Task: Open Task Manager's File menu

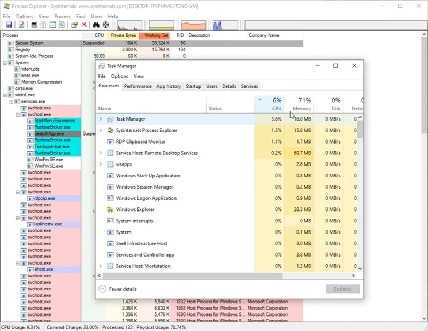Action: tap(102, 76)
